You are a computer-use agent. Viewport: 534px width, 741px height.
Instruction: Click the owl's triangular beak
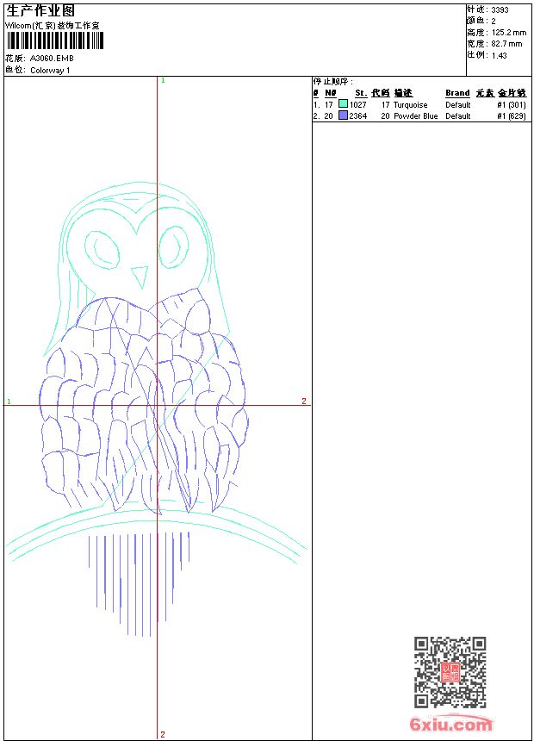point(139,277)
